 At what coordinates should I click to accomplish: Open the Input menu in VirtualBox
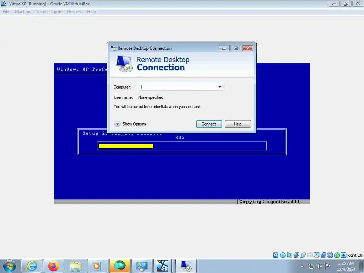[57, 12]
